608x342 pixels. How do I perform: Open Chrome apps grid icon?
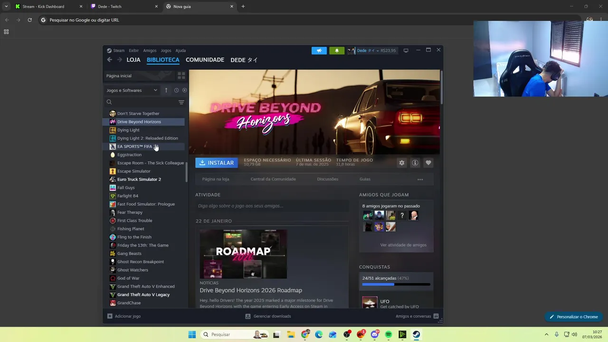coord(6,32)
